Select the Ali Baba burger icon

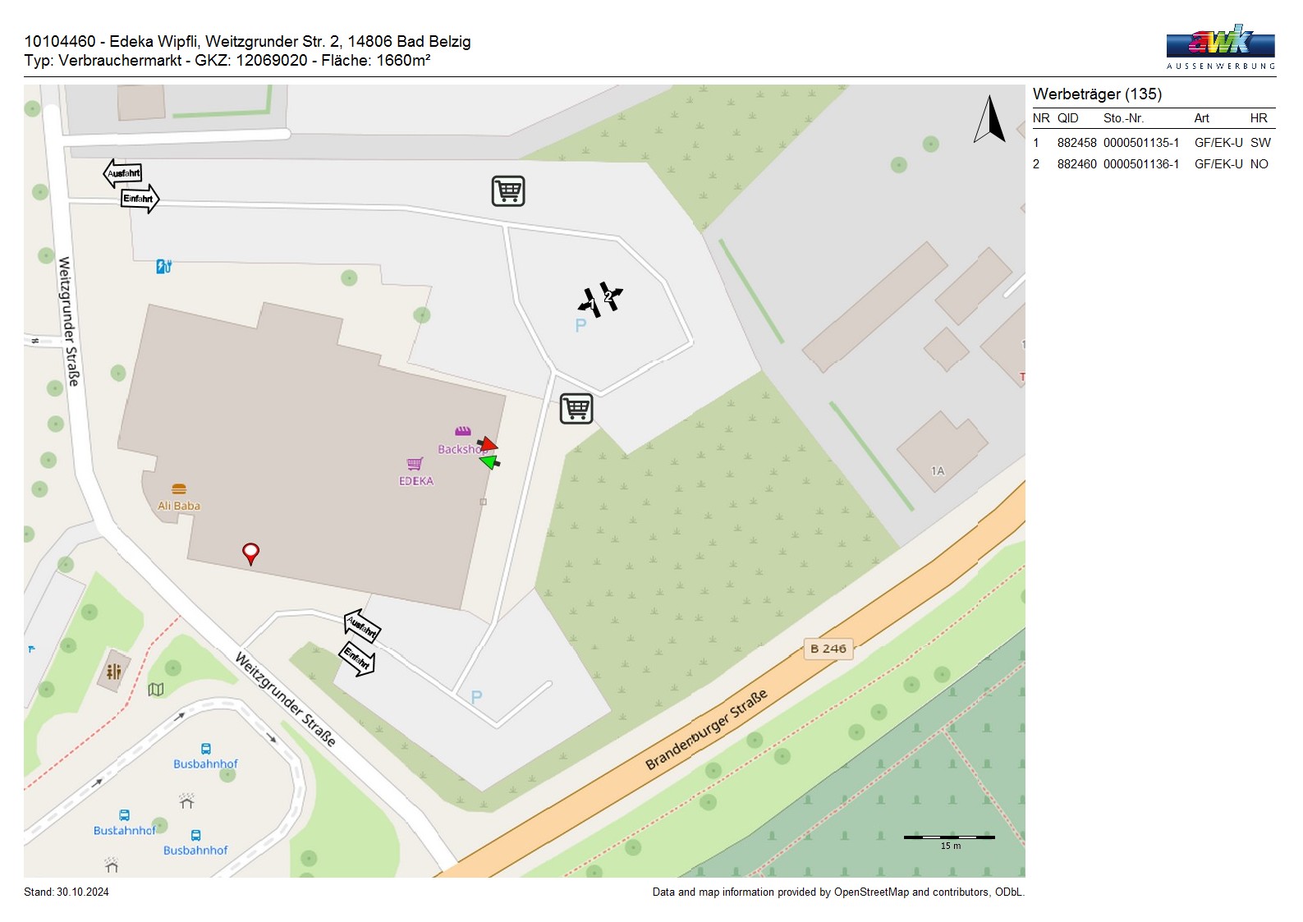pos(178,490)
